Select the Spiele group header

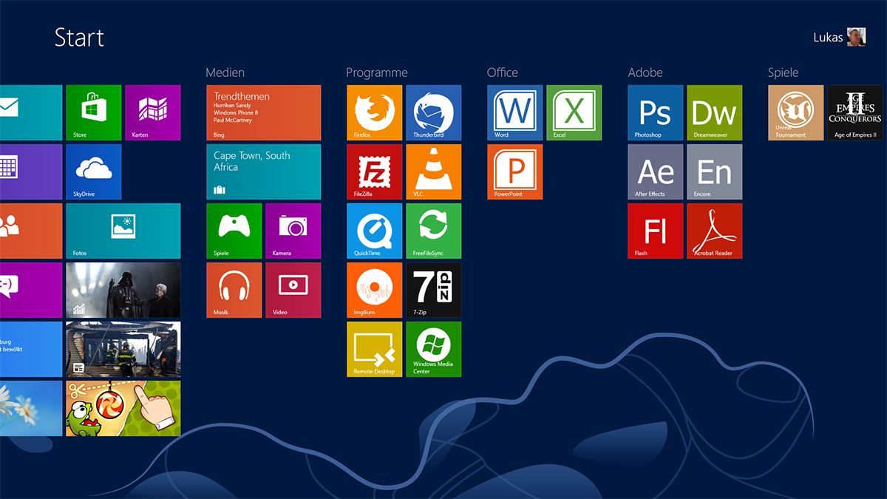(783, 72)
